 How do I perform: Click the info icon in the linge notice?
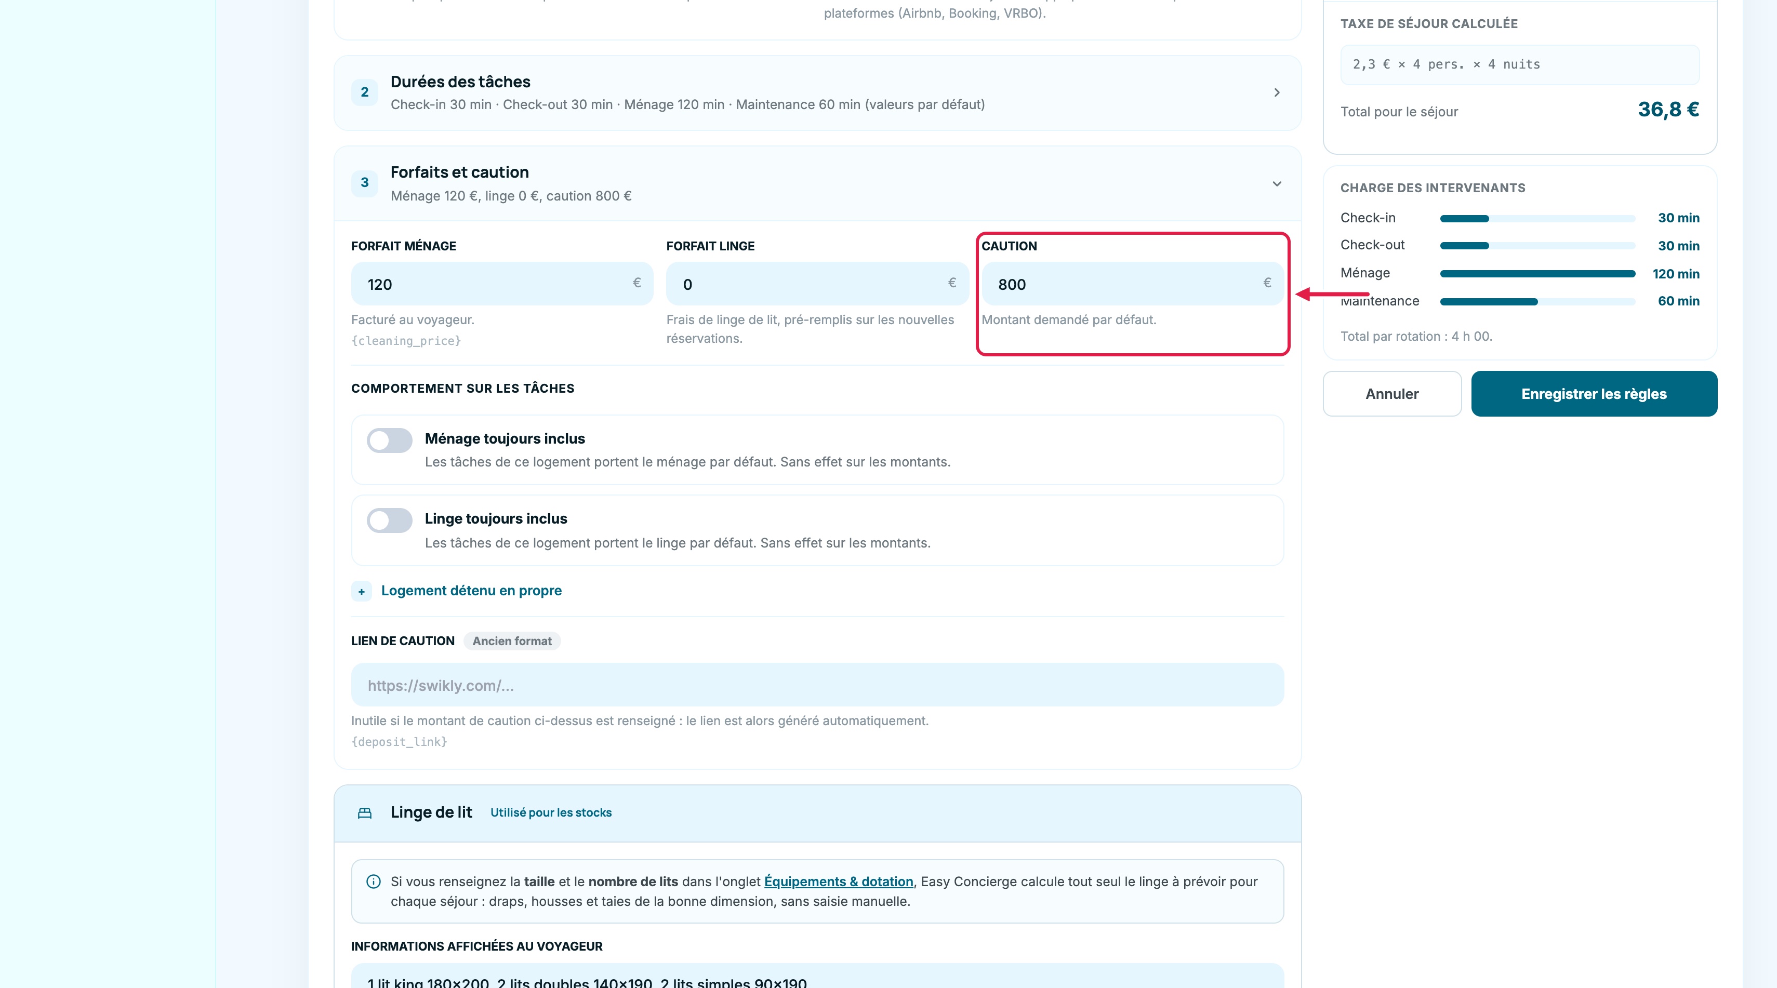coord(373,881)
